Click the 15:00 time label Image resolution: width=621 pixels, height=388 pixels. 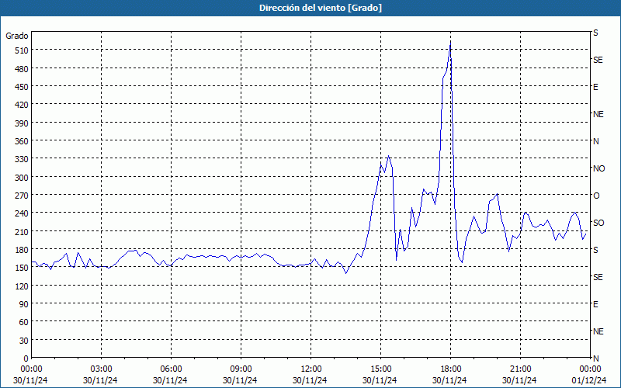coord(380,369)
